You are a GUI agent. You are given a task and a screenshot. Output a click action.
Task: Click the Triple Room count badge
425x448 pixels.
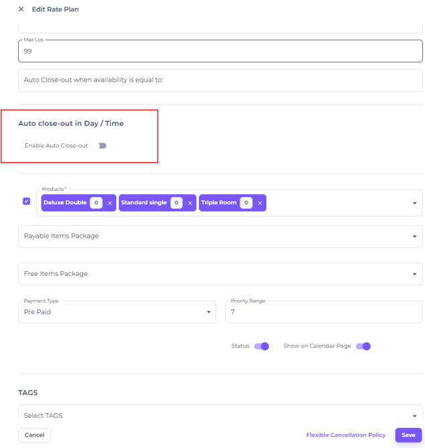click(246, 203)
